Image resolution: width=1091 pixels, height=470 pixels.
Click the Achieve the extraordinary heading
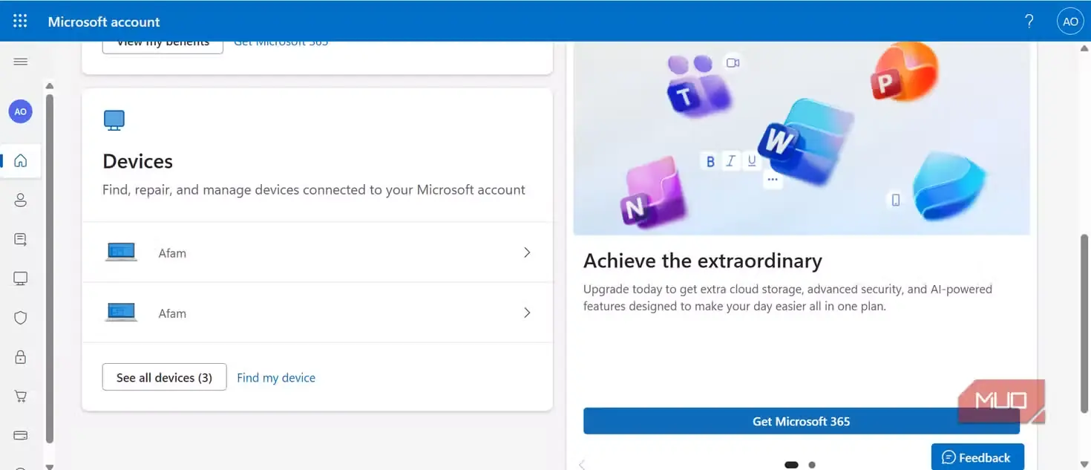703,261
